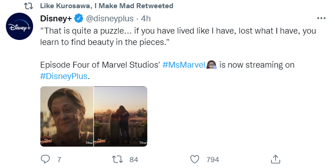Screen dimensions: 335x168
Task: Retweet the Disney+ post
Action: (x=117, y=159)
